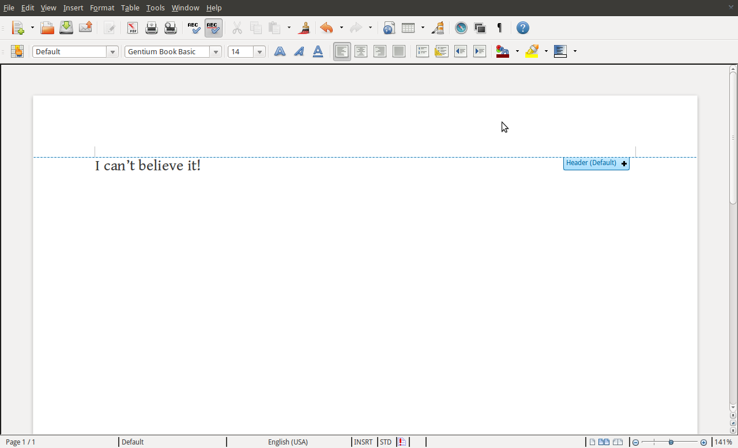Print the file directly with the printer icon
This screenshot has height=448, width=738.
[x=152, y=28]
